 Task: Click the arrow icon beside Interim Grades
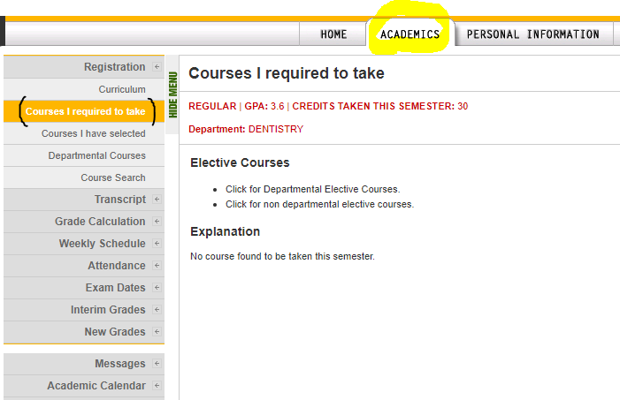pyautogui.click(x=157, y=310)
